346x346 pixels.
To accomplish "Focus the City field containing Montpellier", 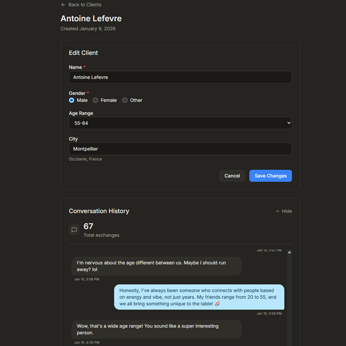I will coord(180,149).
